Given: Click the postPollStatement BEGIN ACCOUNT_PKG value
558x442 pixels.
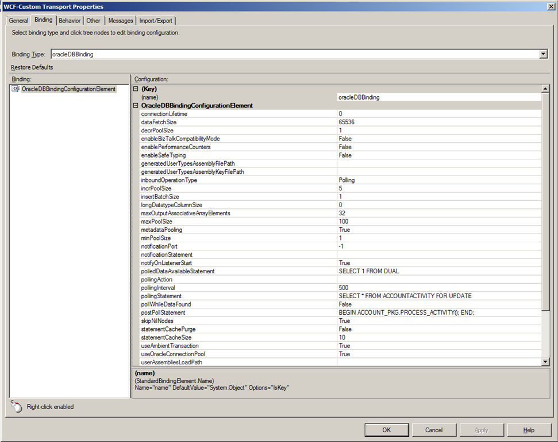Looking at the screenshot, I should (439, 313).
